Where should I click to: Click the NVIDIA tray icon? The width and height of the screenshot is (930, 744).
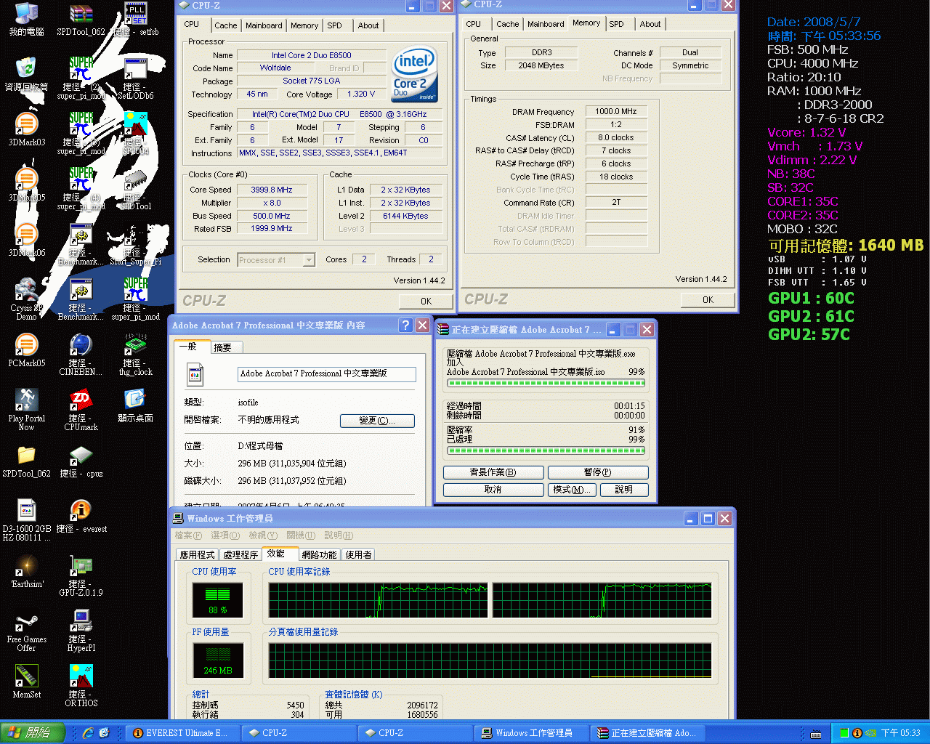point(870,733)
